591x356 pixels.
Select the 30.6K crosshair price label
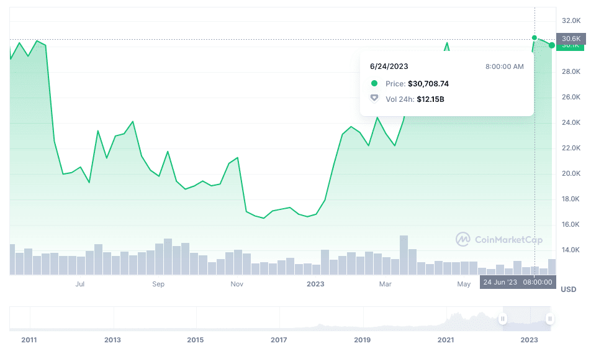click(x=571, y=39)
